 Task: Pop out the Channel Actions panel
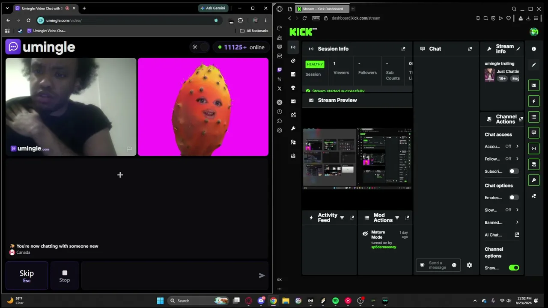[x=521, y=119]
